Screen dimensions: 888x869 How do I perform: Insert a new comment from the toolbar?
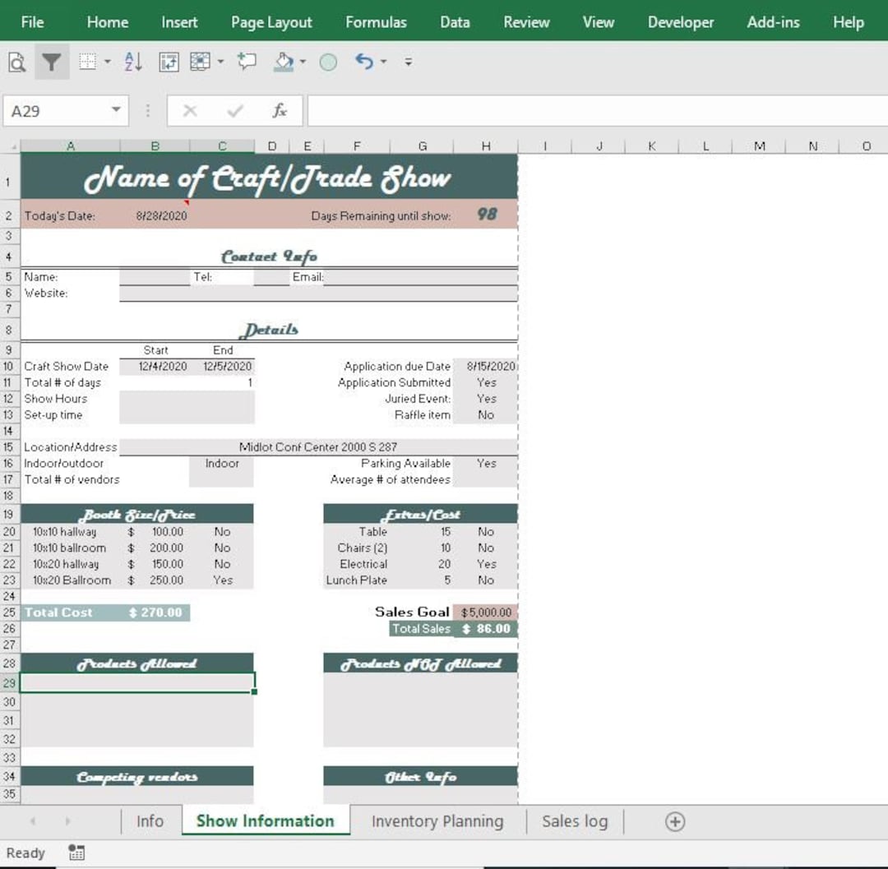[247, 61]
